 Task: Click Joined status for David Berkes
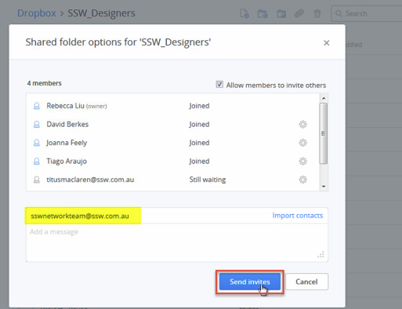pyautogui.click(x=199, y=125)
